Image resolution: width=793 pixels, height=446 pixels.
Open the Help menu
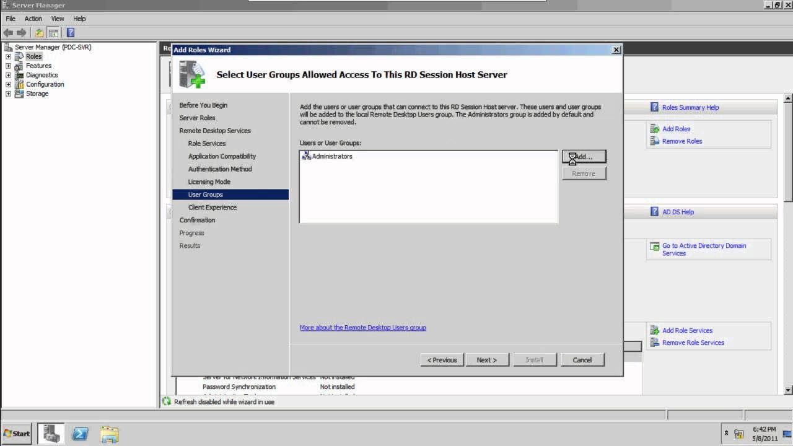[79, 19]
